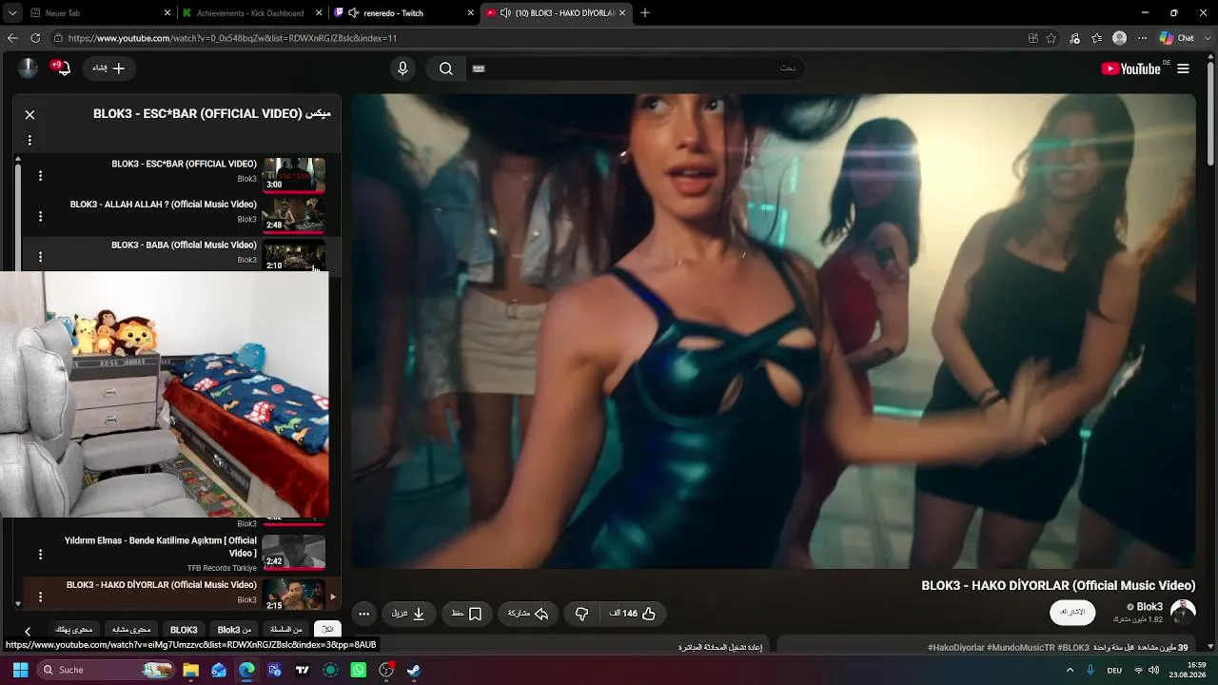
Task: Open a new browser tab with plus
Action: pyautogui.click(x=645, y=13)
